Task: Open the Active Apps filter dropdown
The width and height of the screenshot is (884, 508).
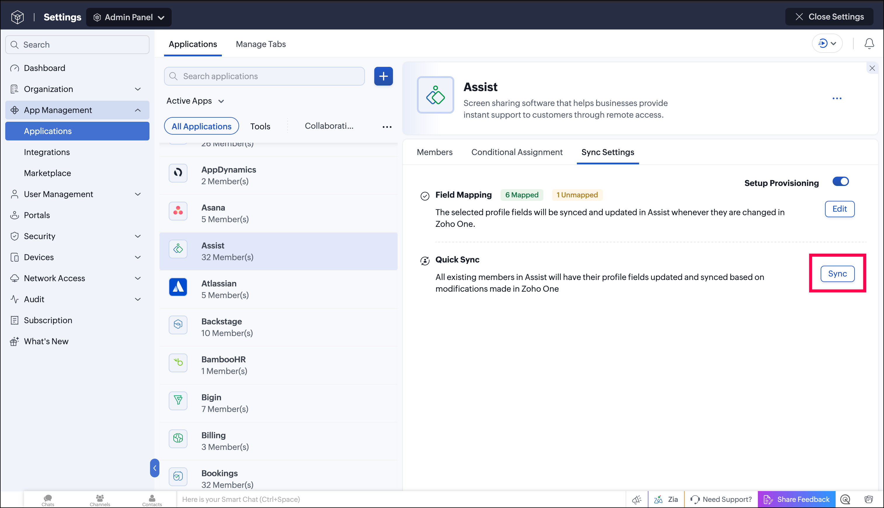Action: (195, 101)
